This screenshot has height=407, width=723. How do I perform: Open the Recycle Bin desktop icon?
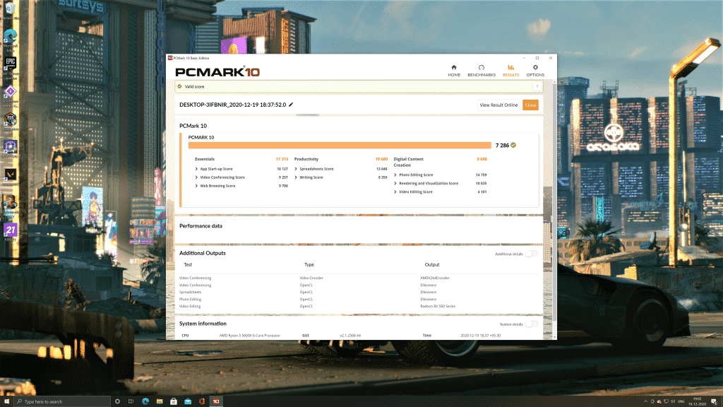coord(10,11)
